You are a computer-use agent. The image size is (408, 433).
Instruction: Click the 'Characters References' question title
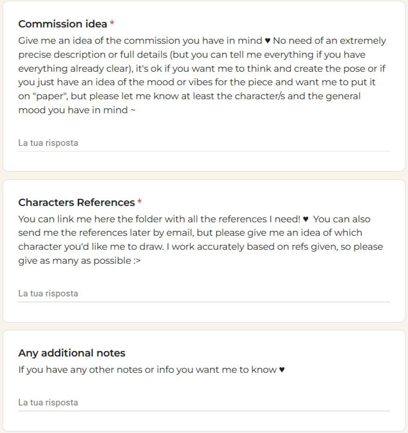pos(76,202)
